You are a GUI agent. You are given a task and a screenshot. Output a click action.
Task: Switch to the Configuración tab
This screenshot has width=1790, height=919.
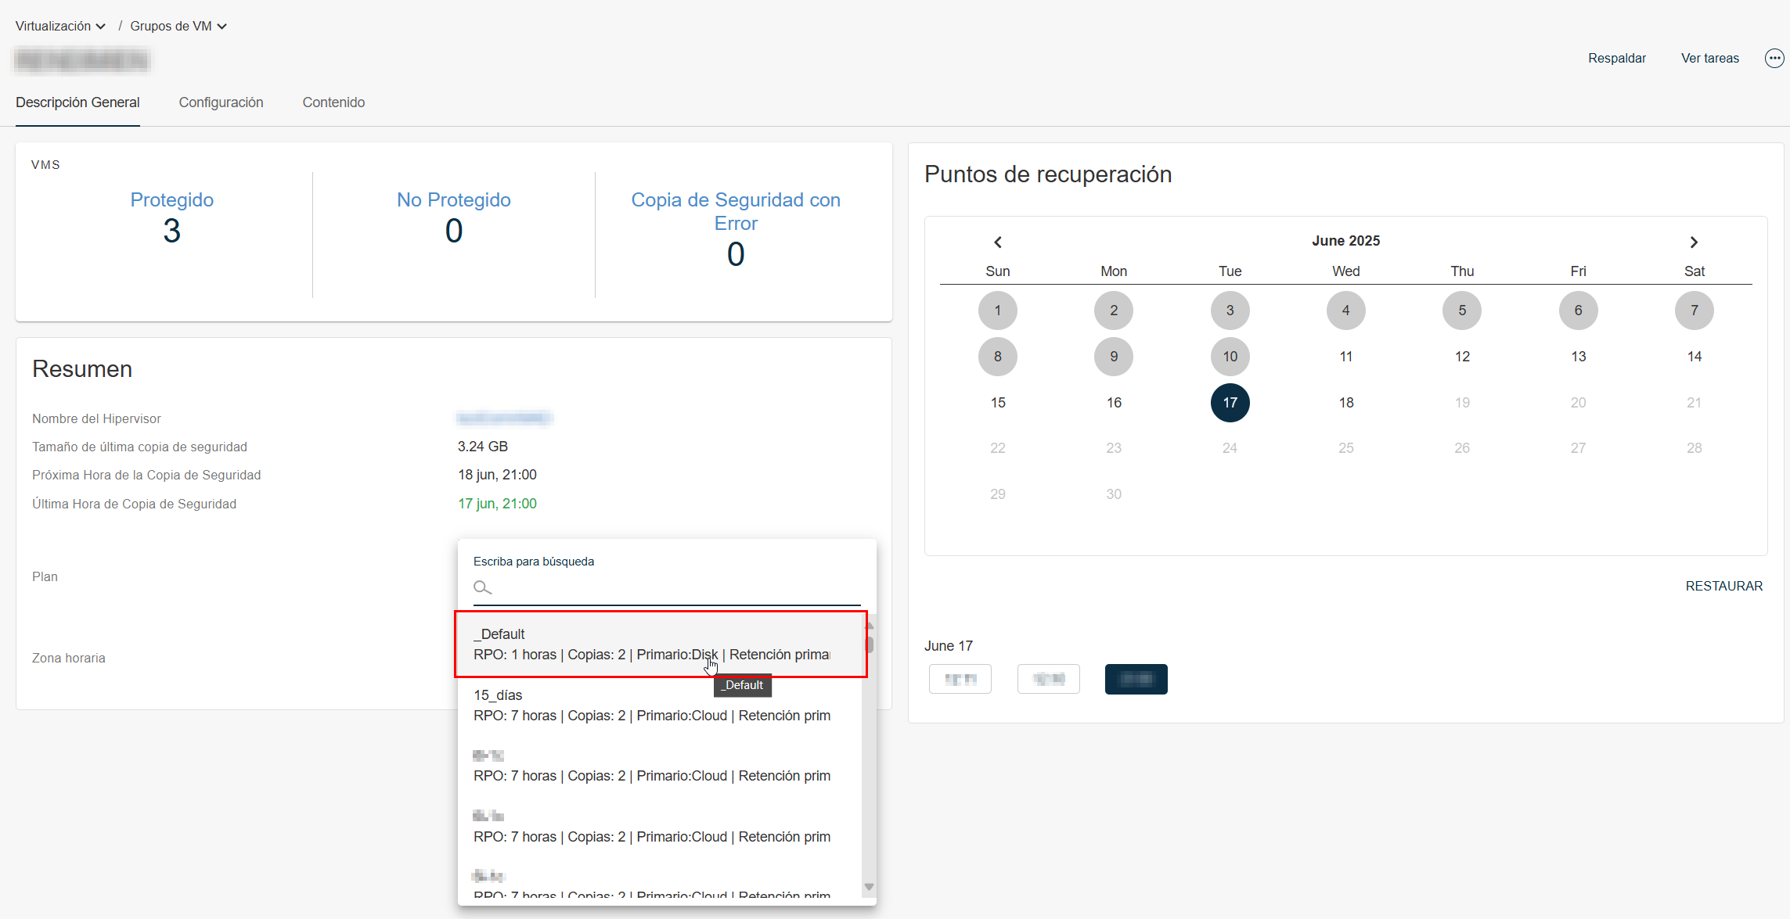pos(221,102)
